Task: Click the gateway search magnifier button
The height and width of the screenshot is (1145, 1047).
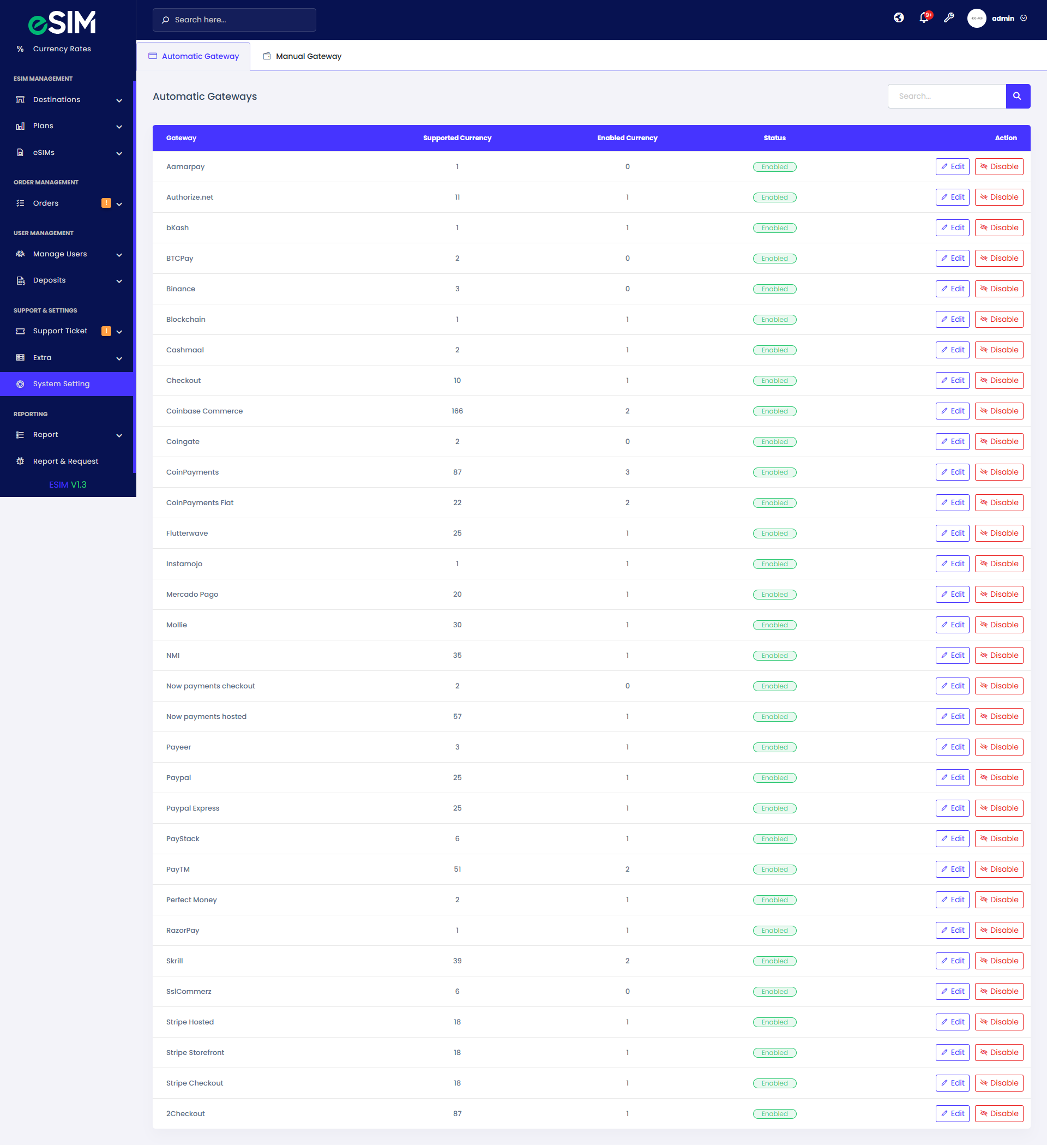Action: (x=1018, y=96)
